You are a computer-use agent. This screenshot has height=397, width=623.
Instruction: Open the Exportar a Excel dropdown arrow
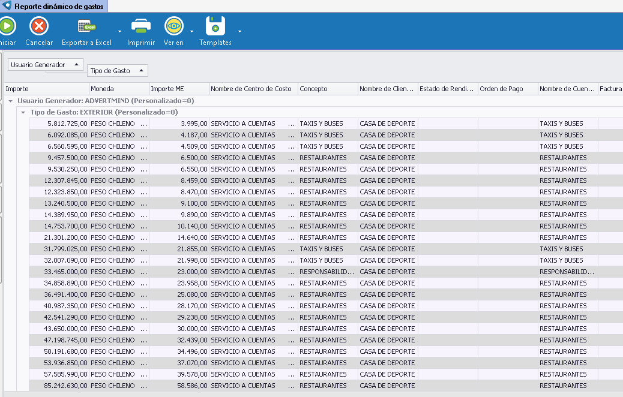(x=119, y=31)
